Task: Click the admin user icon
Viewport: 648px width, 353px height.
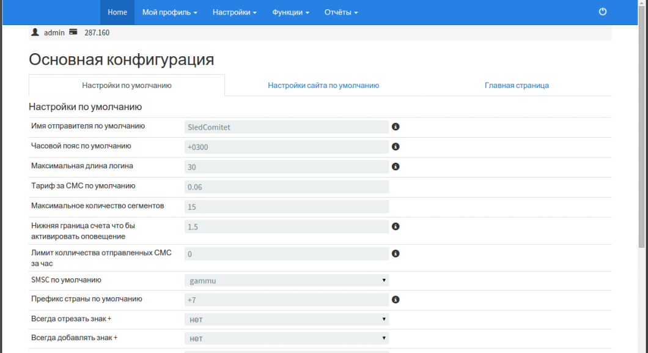Action: 35,32
